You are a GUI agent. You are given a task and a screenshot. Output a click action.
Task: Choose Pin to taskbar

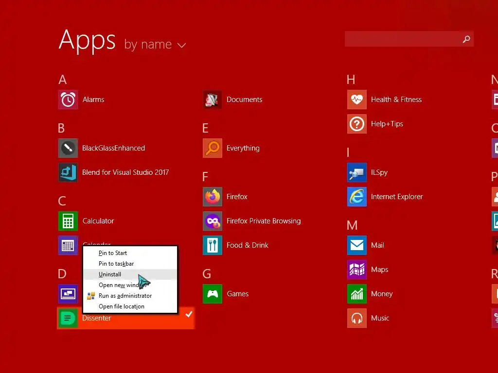130,264
